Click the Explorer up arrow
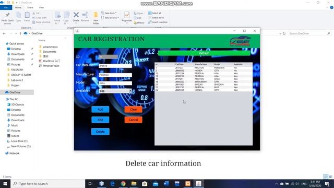Image resolution: width=334 pixels, height=188 pixels. (20, 33)
